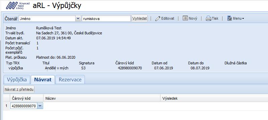Click the Návrat z přehledu button
Screen dimensions: 268x120
[19, 89]
